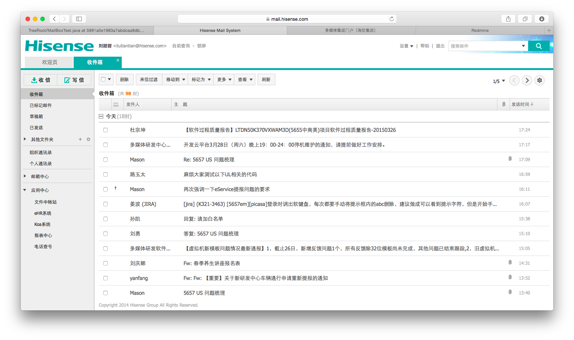
Task: Click the 退出 logout link
Action: (x=440, y=46)
